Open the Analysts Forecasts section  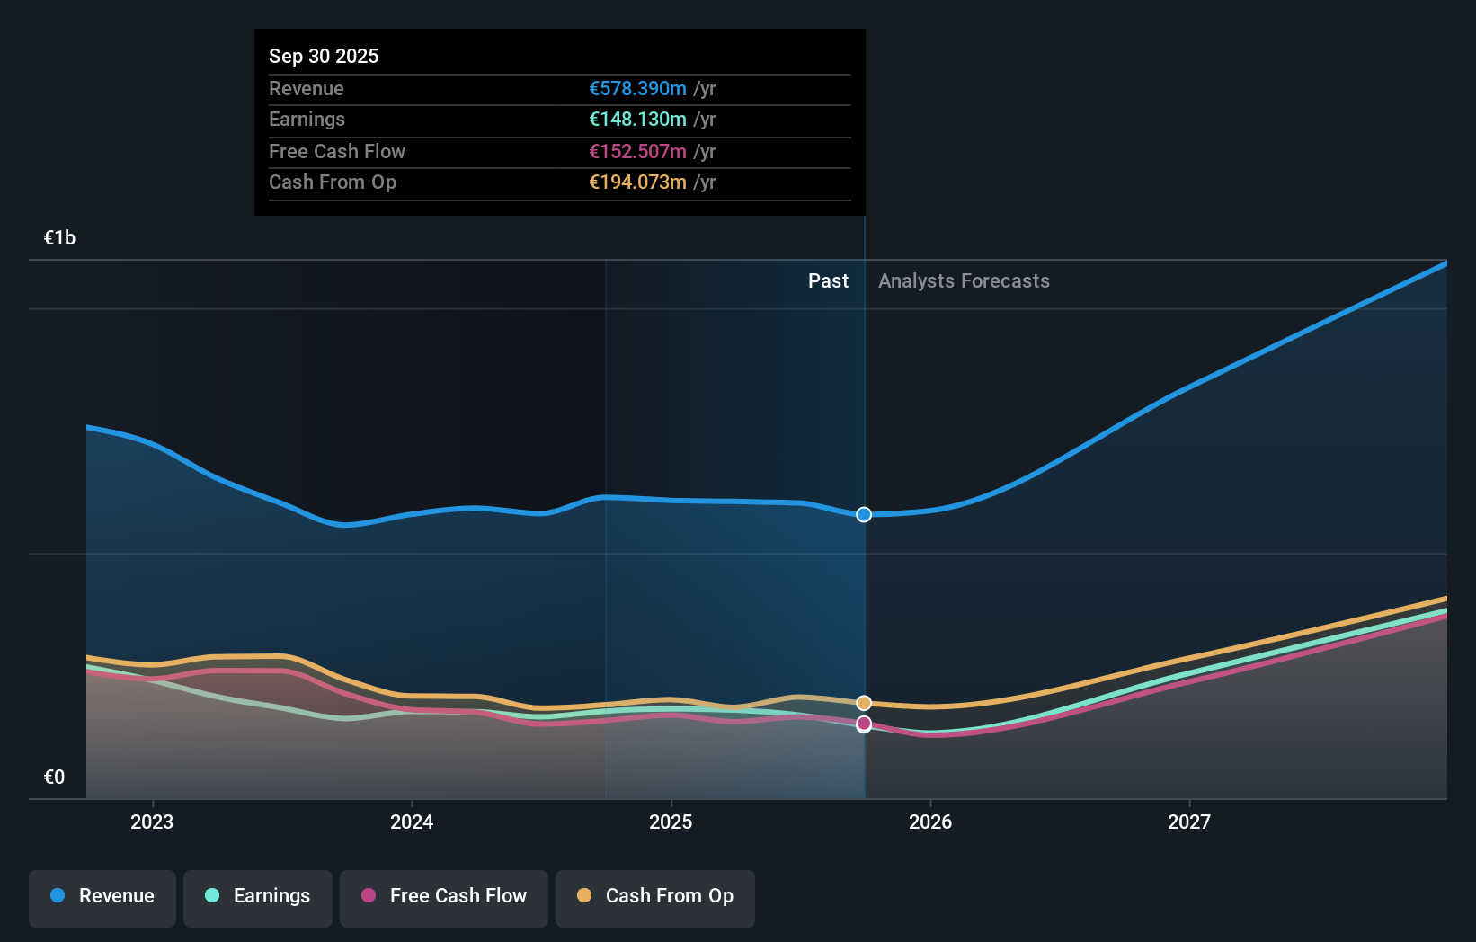click(x=964, y=280)
